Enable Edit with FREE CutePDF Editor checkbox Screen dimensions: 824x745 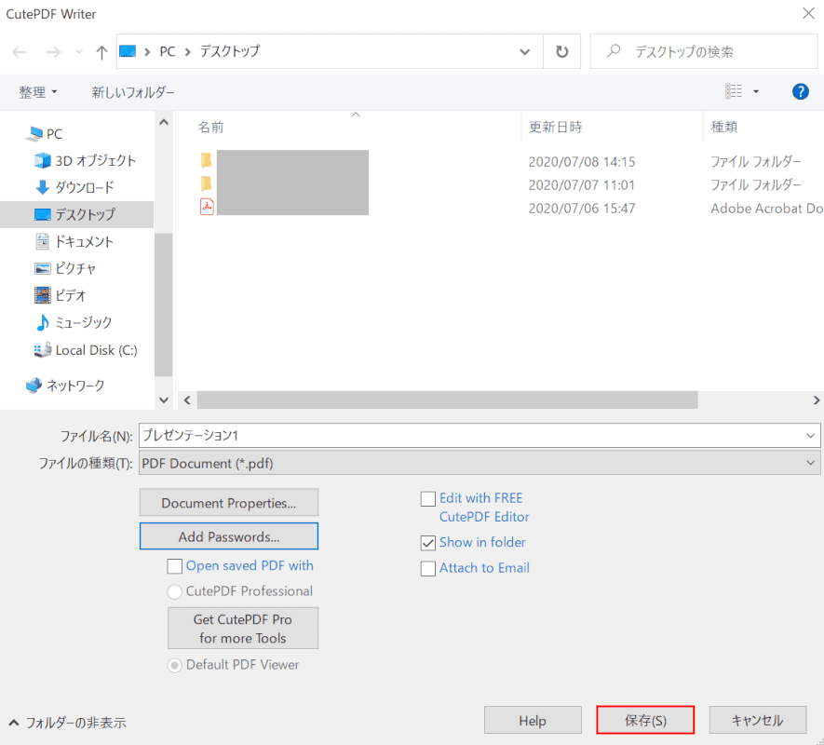point(428,498)
